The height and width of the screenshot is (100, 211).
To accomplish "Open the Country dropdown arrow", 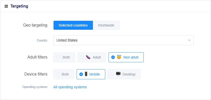I will tap(189, 40).
